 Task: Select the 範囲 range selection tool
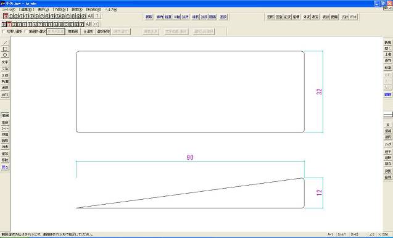tap(5, 115)
